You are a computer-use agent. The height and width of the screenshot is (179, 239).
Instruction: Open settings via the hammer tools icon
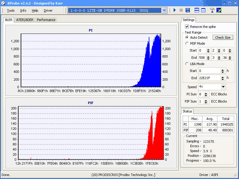pos(212,10)
